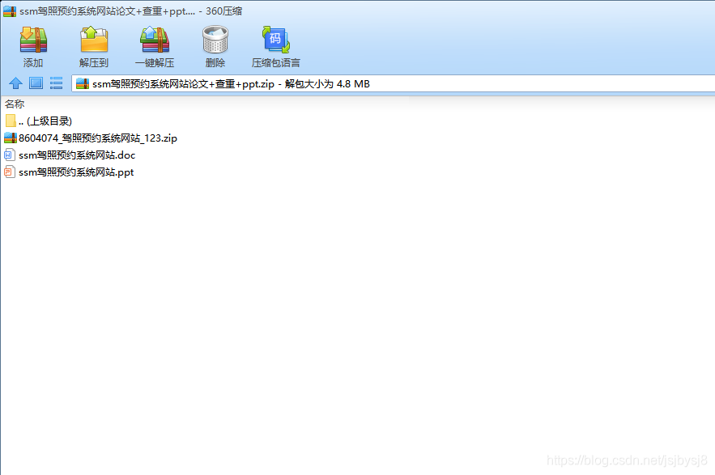Switch to large icon view mode
Viewport: 715px width, 475px height.
coord(36,83)
